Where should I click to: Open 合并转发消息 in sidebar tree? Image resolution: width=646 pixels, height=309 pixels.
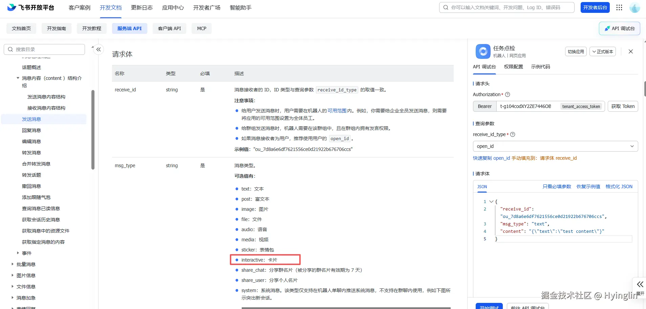[x=36, y=164]
